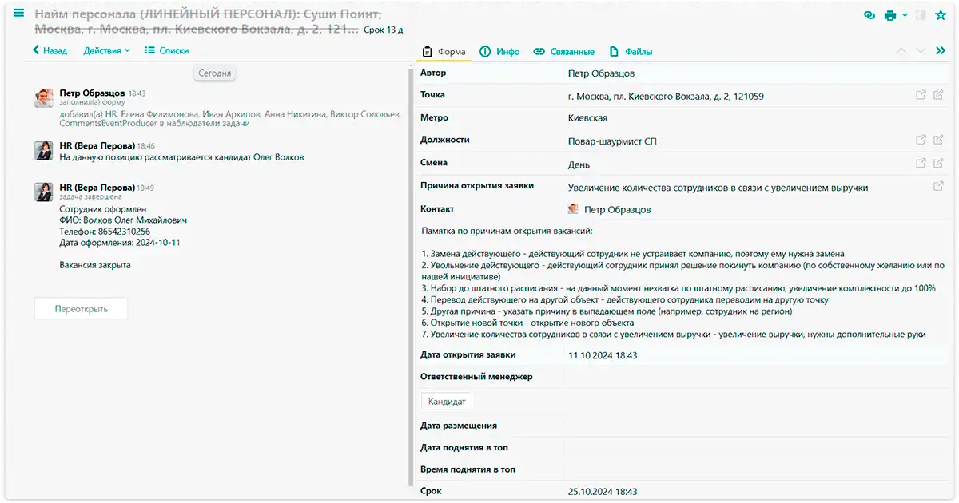Click the link chain icon in the header

(x=870, y=15)
